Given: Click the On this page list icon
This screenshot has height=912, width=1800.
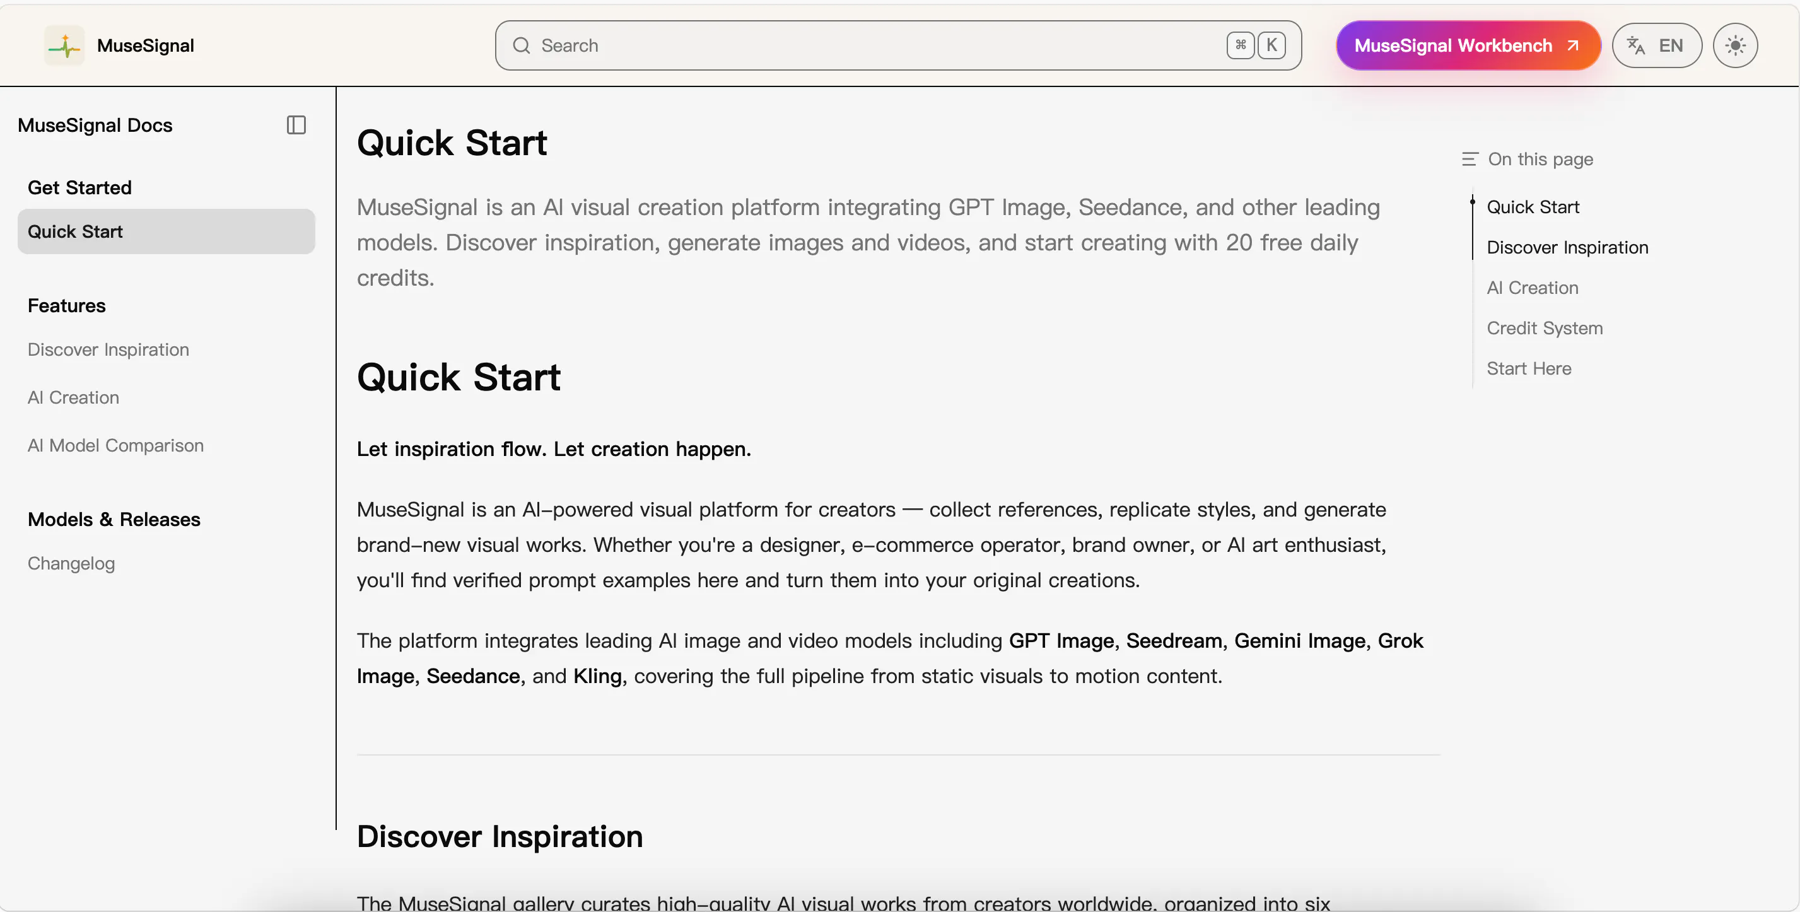Looking at the screenshot, I should pos(1470,160).
